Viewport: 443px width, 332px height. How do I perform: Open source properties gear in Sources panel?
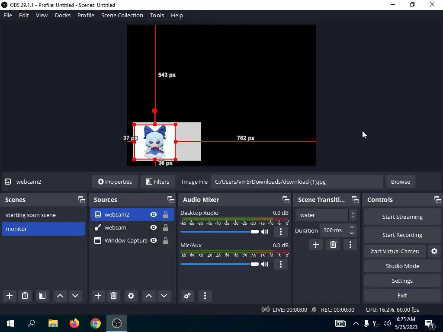pos(131,296)
